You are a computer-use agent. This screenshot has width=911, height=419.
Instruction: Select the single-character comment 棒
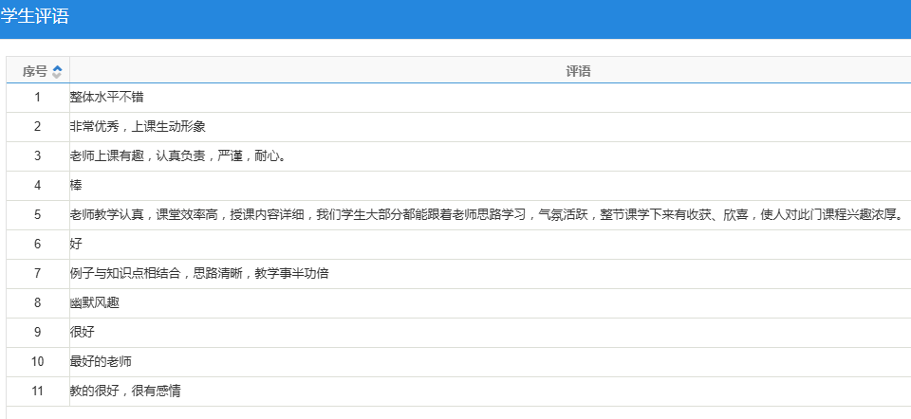point(76,185)
